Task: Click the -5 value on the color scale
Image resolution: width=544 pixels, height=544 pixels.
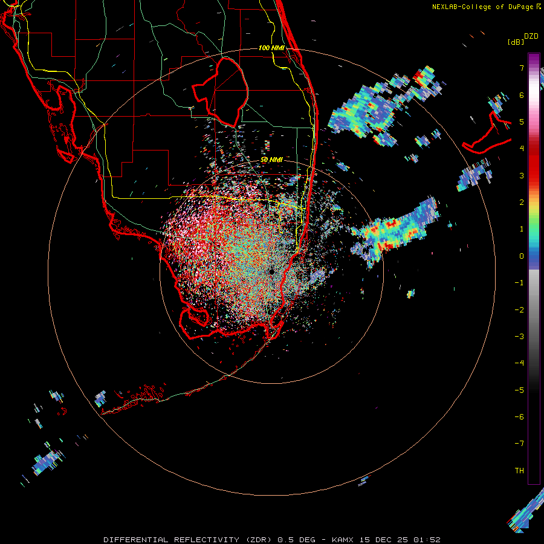Action: [519, 390]
